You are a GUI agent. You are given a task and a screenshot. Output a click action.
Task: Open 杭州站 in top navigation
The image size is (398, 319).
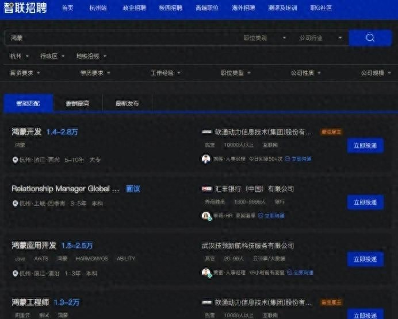click(x=98, y=8)
